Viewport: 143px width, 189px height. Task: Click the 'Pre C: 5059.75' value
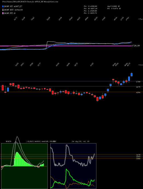point(90,13)
